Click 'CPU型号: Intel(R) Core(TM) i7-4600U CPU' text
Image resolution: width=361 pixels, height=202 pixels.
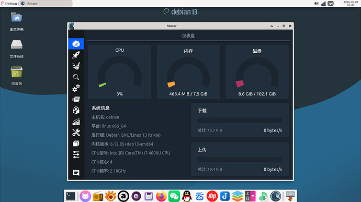click(x=131, y=153)
